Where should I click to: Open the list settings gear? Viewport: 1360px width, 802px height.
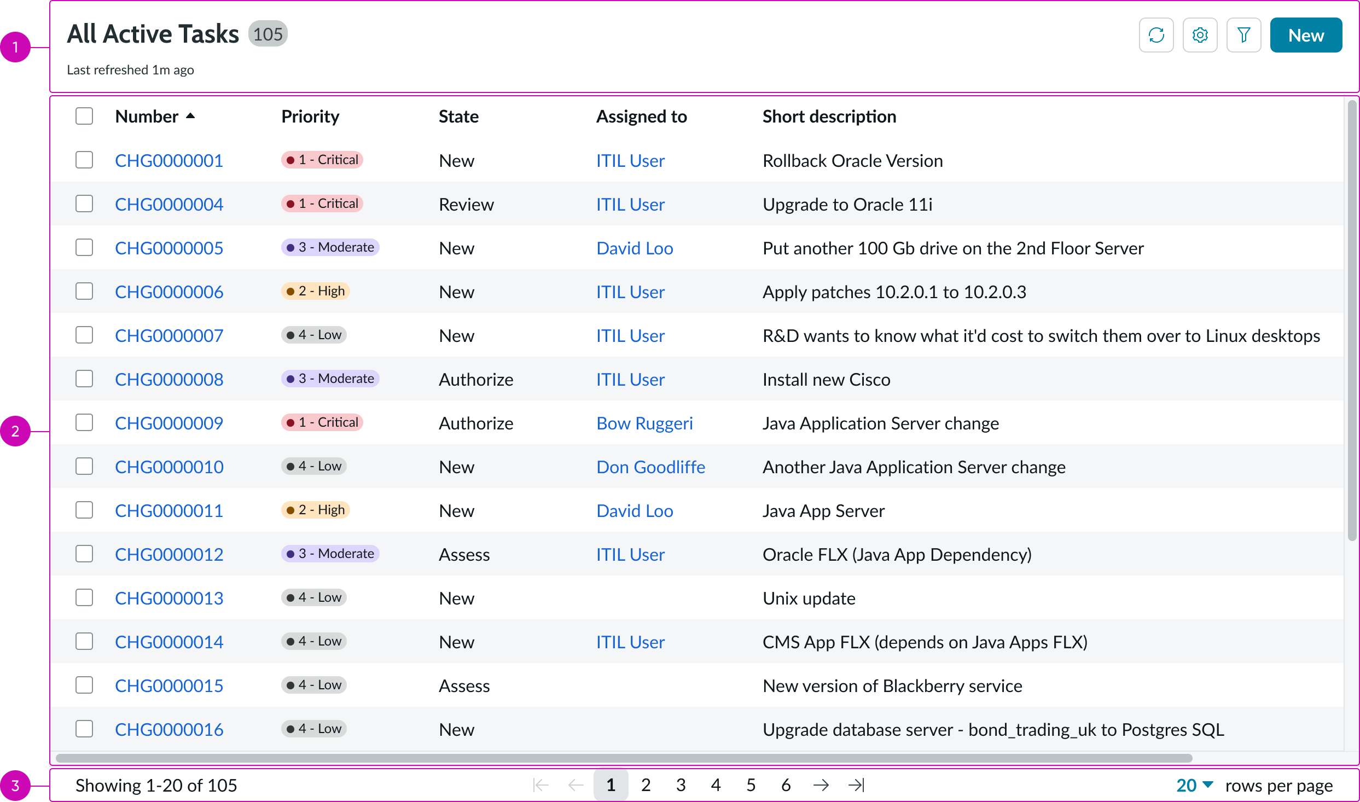pos(1200,34)
